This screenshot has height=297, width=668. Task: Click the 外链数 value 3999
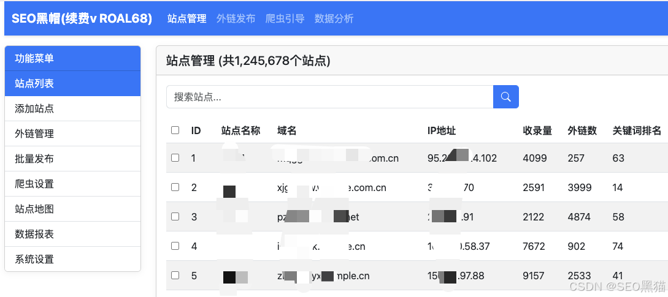click(x=580, y=187)
